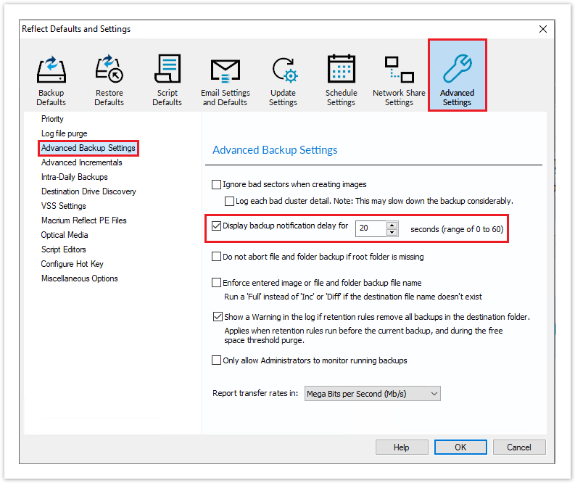The image size is (575, 483).
Task: Open the Report transfer rates dropdown
Action: tap(372, 394)
